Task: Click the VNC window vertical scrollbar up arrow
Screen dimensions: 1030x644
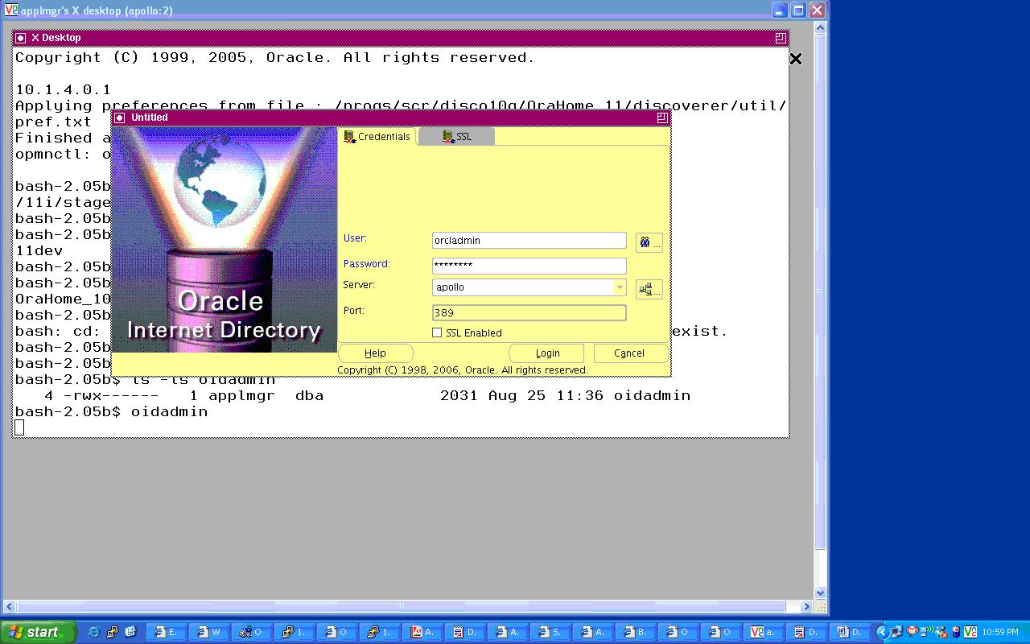Action: tap(820, 27)
